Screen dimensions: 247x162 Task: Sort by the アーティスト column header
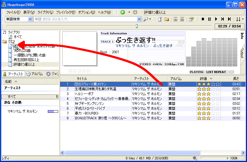coord(149,78)
